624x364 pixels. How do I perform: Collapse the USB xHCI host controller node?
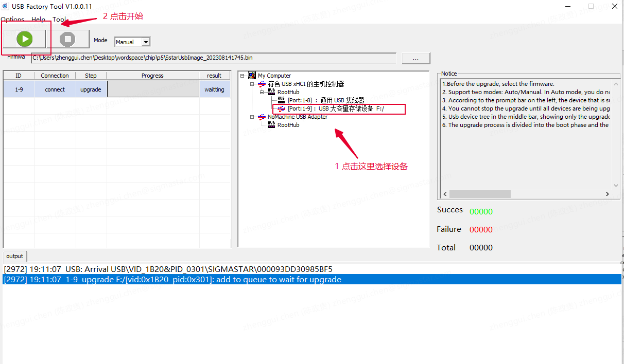click(x=252, y=84)
